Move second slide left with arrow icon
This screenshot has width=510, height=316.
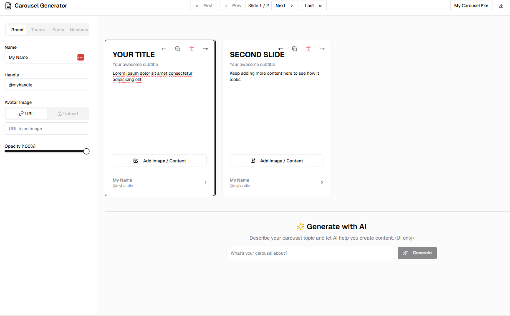tap(281, 49)
